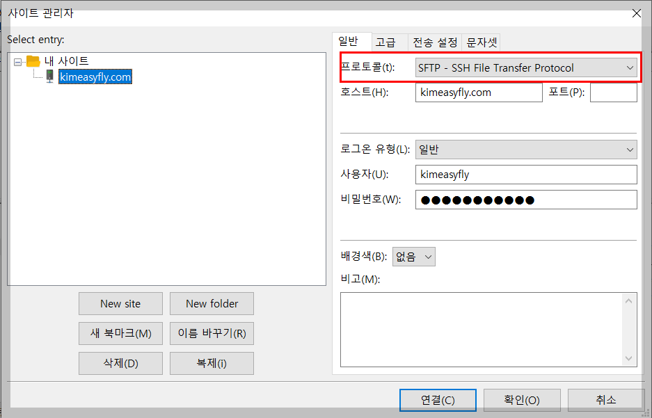Screen dimensions: 652x418
Task: Collapse the 내 사이트 tree node
Action: pos(17,63)
